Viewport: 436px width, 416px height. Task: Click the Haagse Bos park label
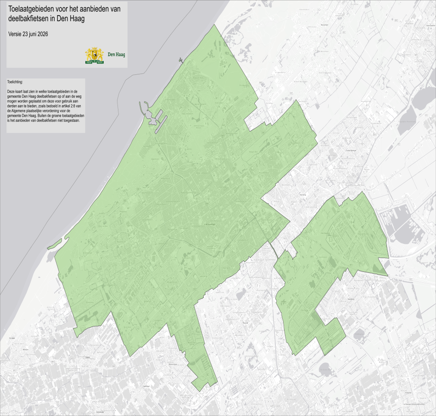coord(254,152)
